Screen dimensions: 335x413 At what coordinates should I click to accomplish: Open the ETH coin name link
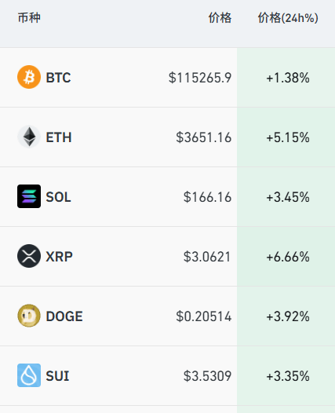(59, 137)
